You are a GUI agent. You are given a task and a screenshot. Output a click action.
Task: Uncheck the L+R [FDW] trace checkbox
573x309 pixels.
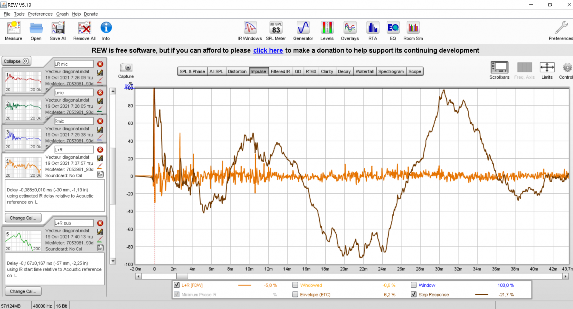click(x=177, y=285)
